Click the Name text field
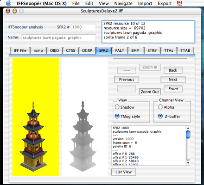The height and width of the screenshot is (185, 204). pyautogui.click(x=58, y=37)
